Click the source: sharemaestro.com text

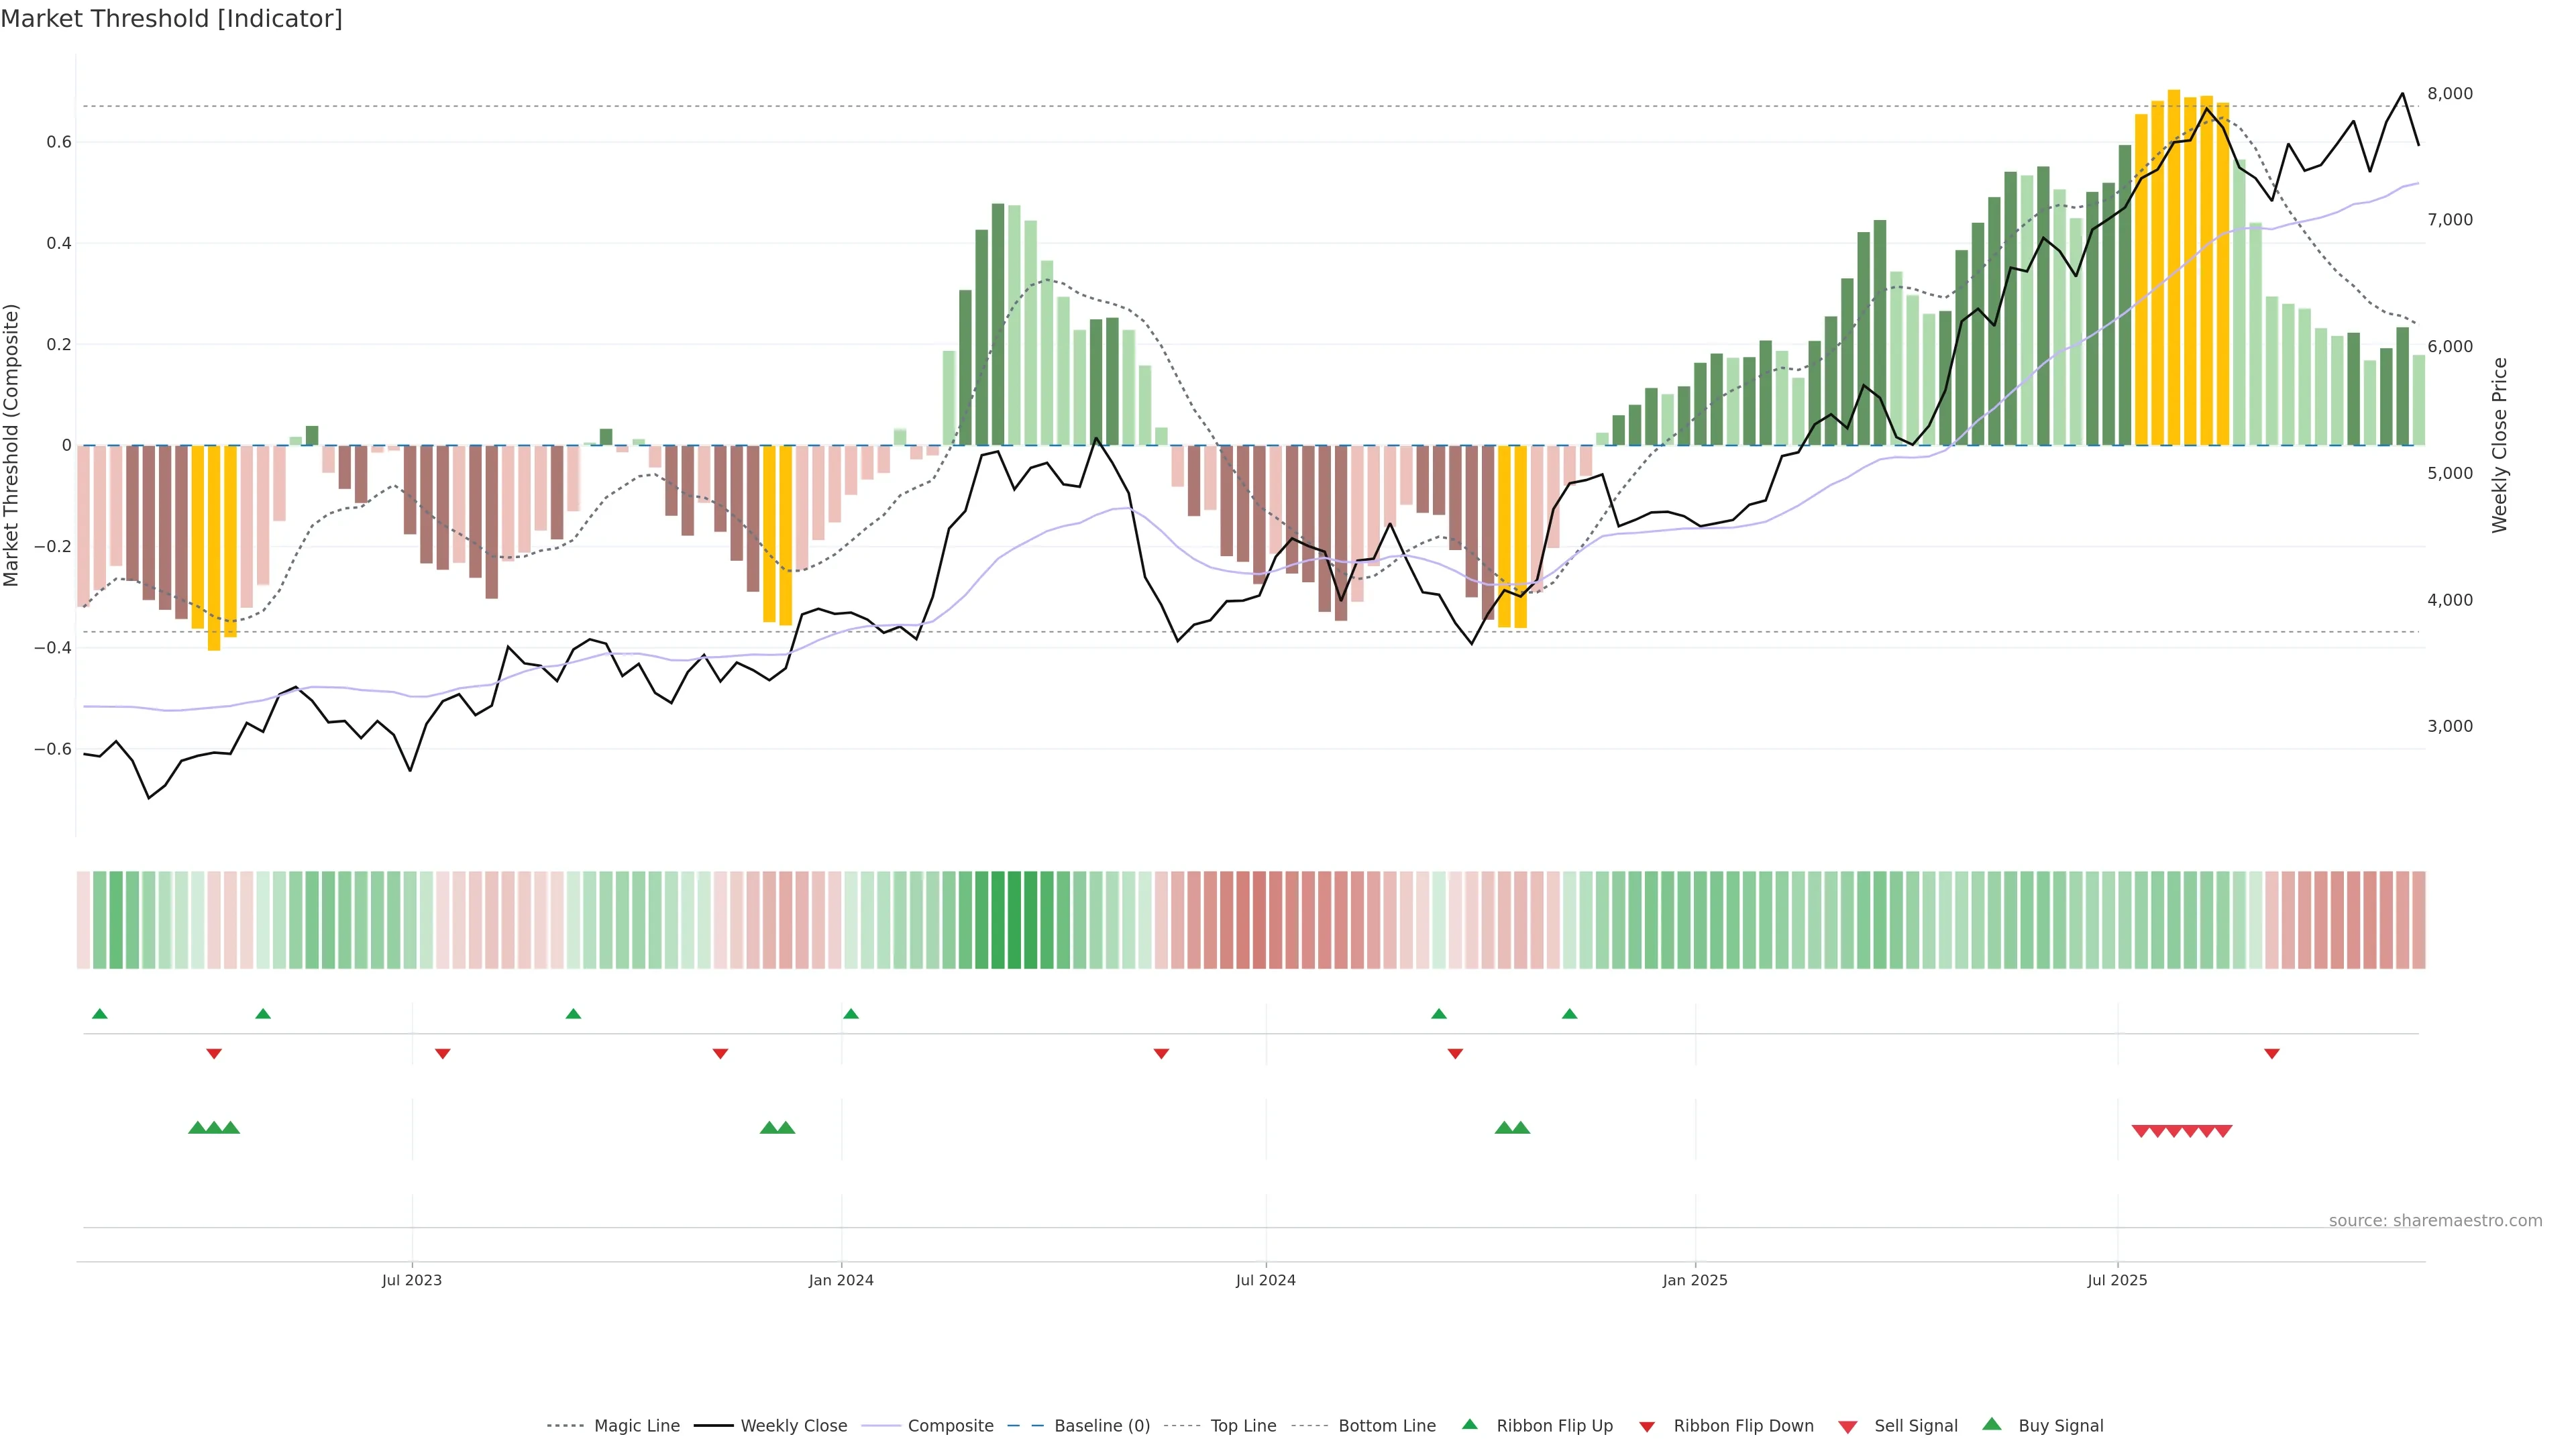point(2435,1220)
